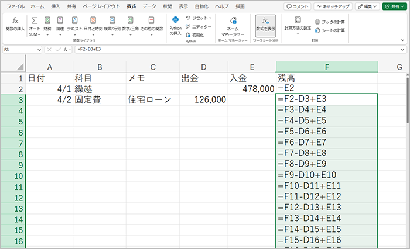Switch to the 表示 tab
This screenshot has width=410, height=249.
[183, 6]
